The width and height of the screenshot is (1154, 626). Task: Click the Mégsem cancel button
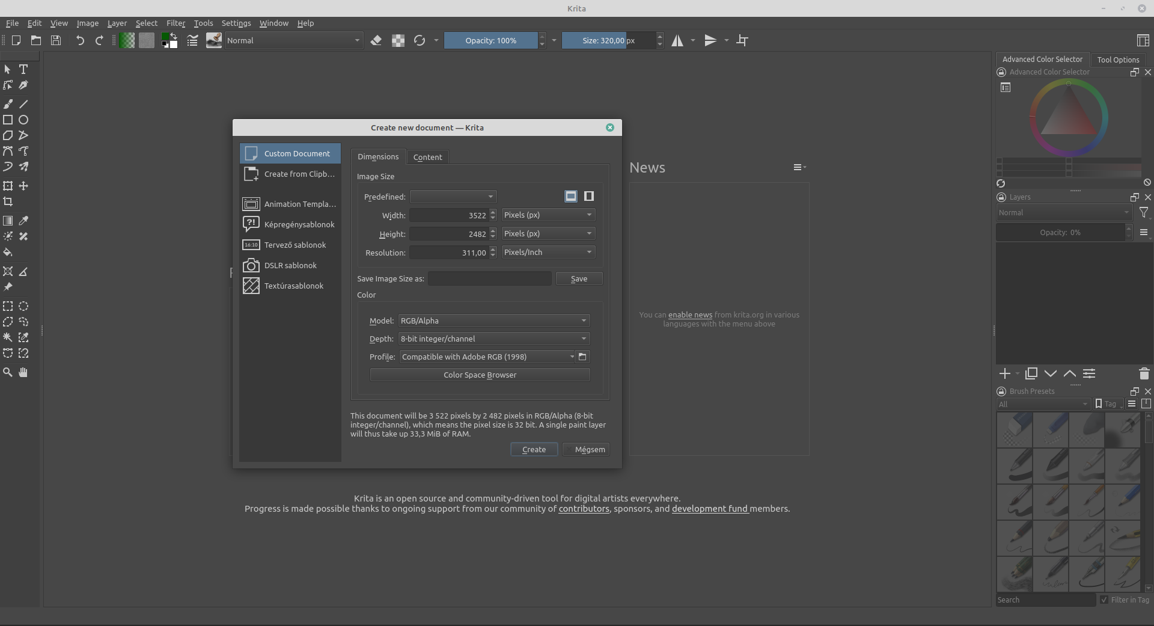[586, 449]
